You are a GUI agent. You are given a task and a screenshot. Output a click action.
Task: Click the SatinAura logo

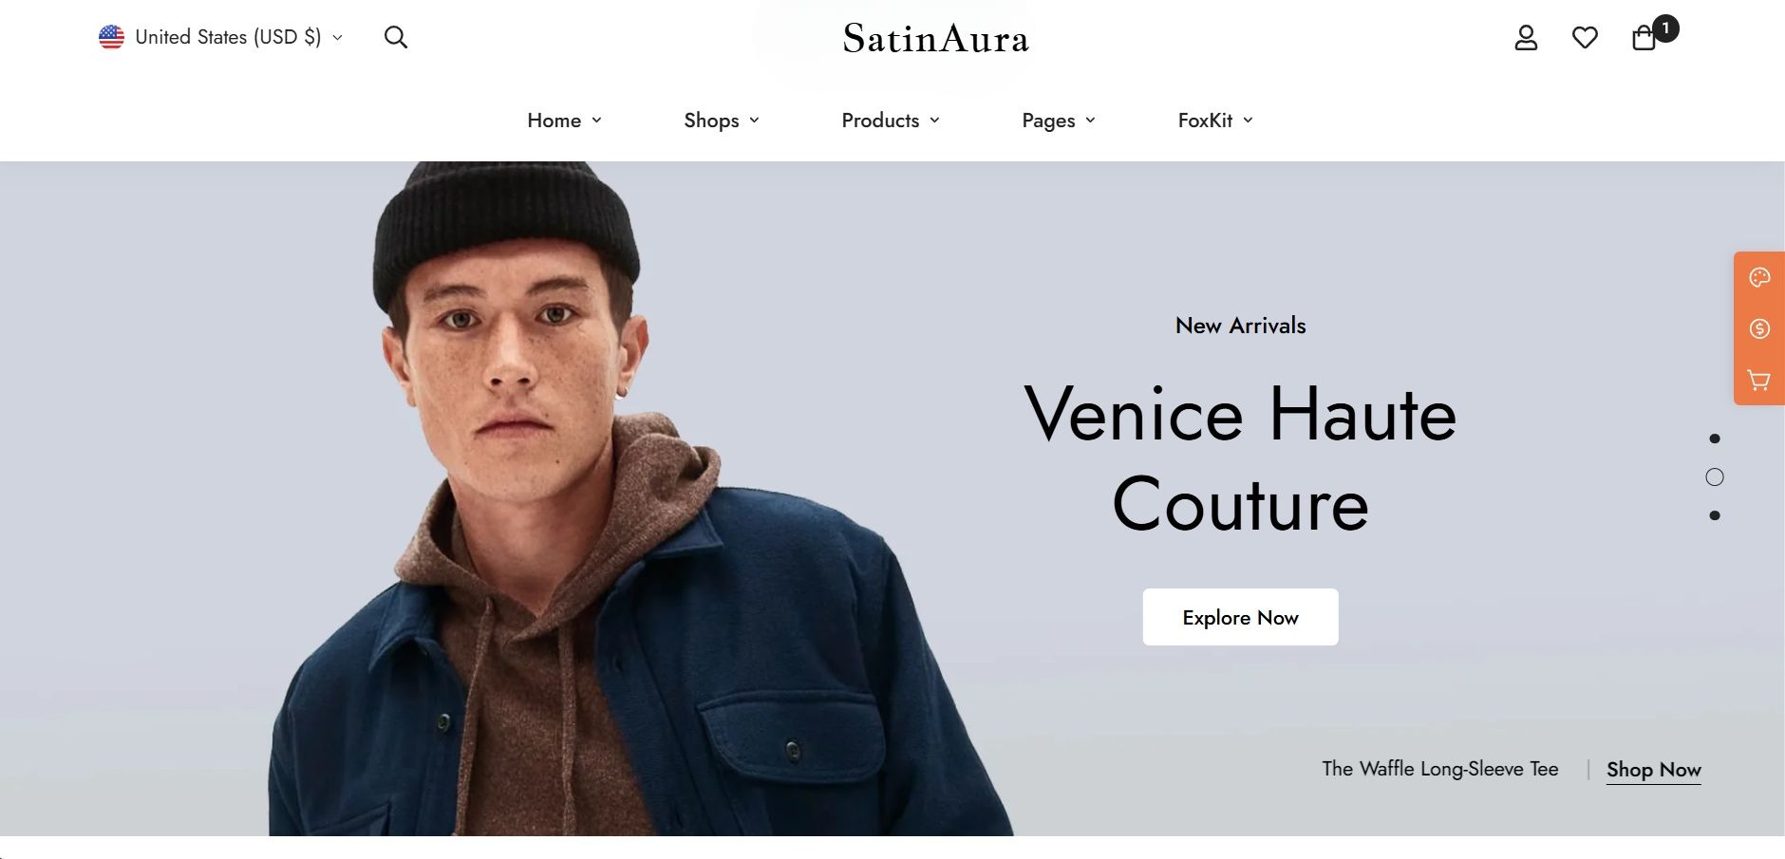click(x=935, y=39)
